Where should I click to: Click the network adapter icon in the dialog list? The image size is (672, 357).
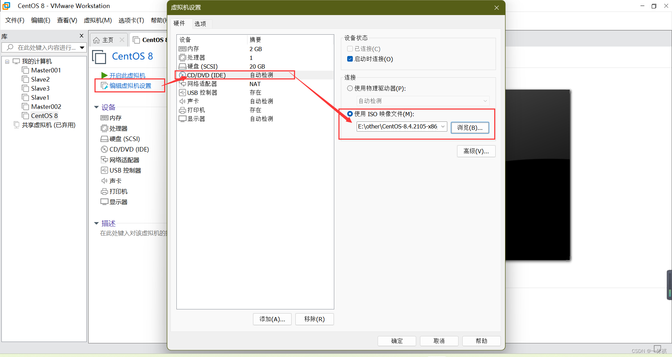point(182,84)
